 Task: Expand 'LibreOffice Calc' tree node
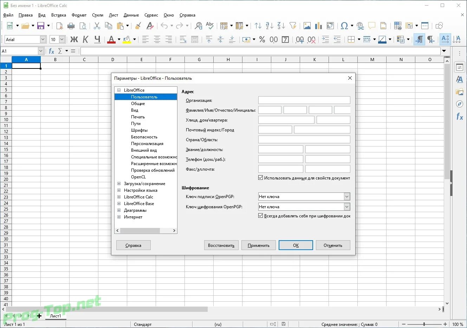[x=119, y=197]
